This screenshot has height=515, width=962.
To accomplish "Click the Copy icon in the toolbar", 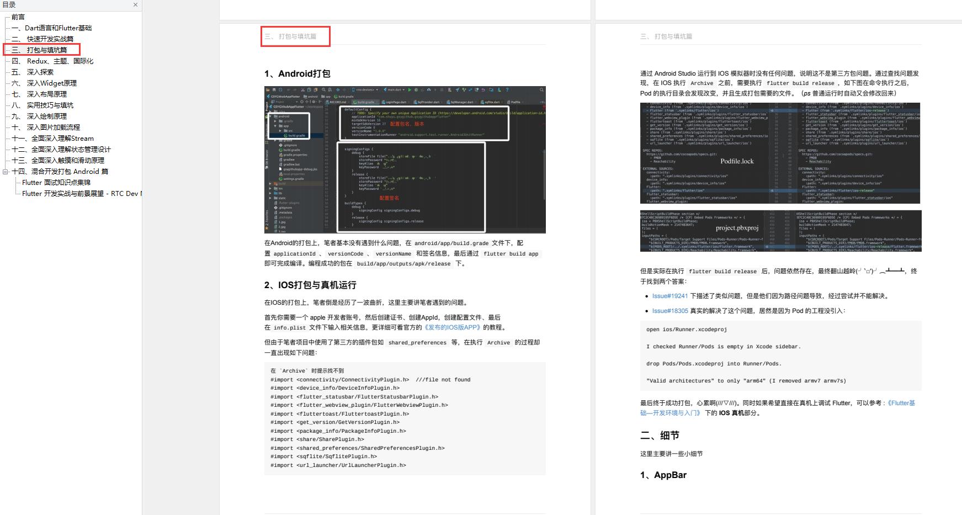I will coord(310,89).
